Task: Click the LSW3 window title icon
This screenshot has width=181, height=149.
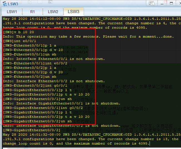Action: coord(5,4)
